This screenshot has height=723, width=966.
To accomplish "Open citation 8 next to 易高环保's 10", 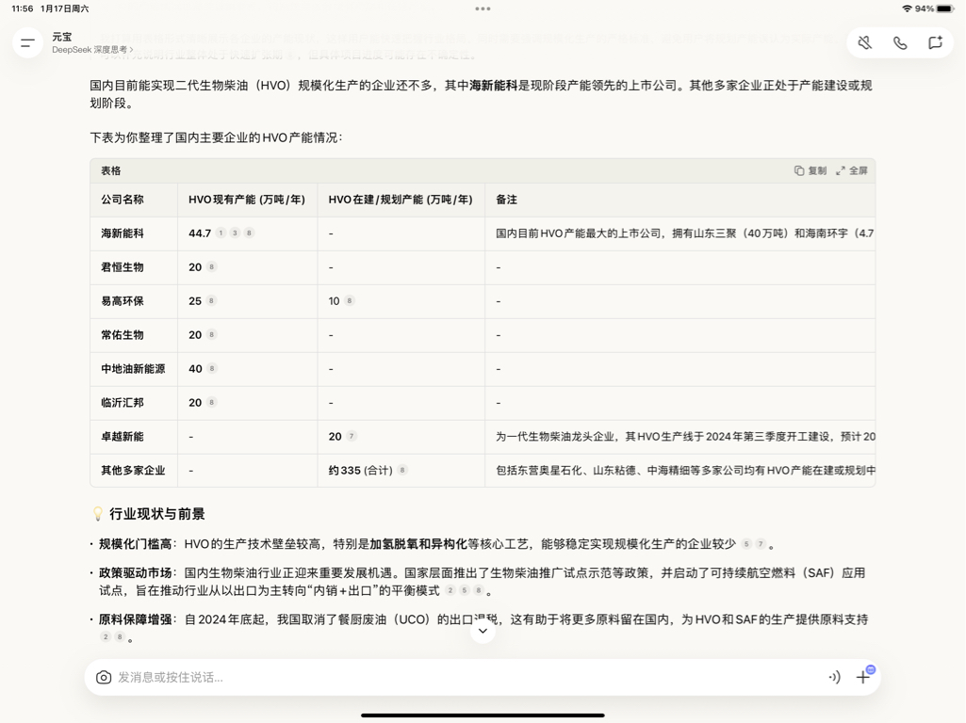I will pyautogui.click(x=350, y=301).
